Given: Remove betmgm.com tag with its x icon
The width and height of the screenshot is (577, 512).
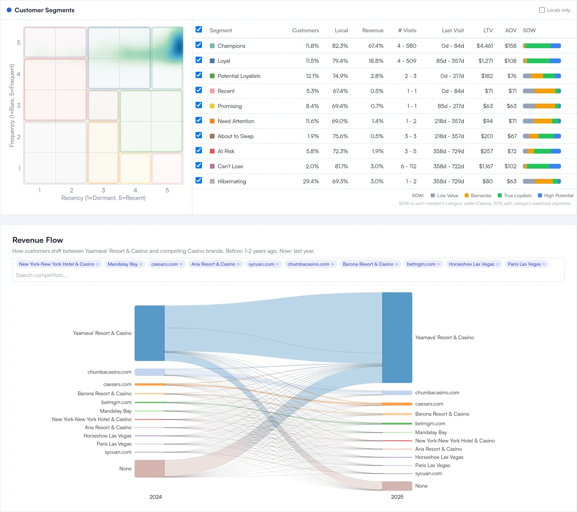Looking at the screenshot, I should point(439,264).
